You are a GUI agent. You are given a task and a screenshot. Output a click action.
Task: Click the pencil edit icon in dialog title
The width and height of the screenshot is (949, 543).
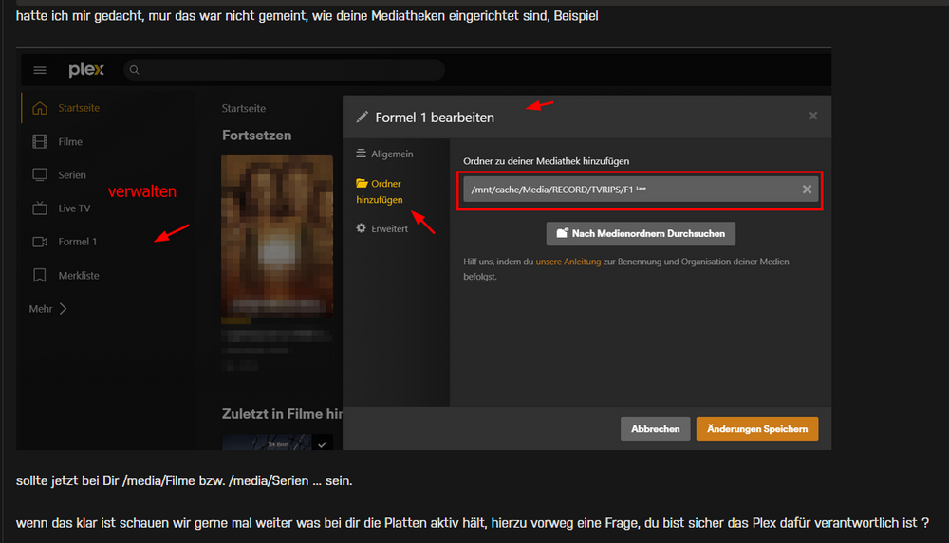[362, 117]
